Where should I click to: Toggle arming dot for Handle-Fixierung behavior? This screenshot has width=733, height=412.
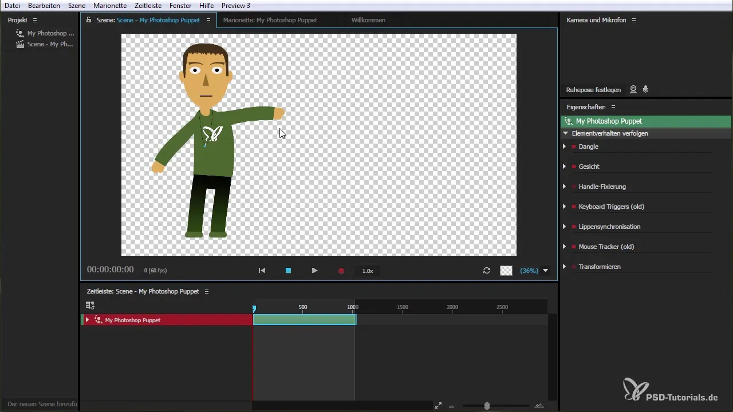(574, 187)
